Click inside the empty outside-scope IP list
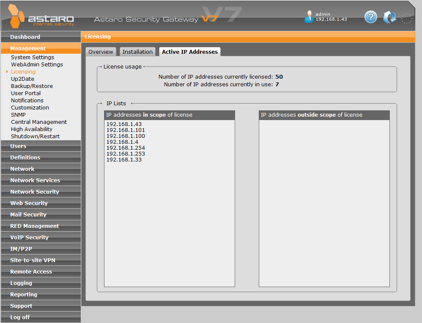This screenshot has height=323, width=422. pos(324,203)
